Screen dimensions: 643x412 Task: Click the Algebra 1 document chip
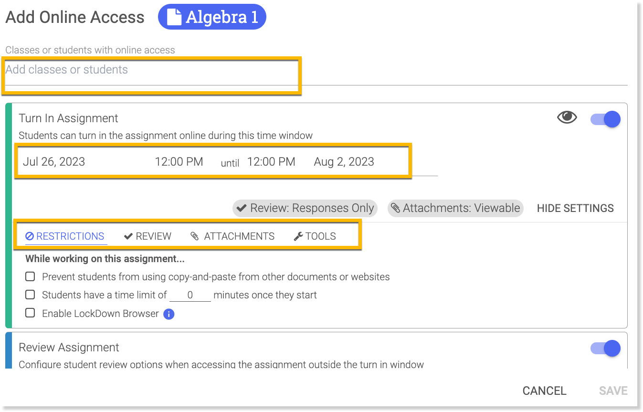click(212, 17)
